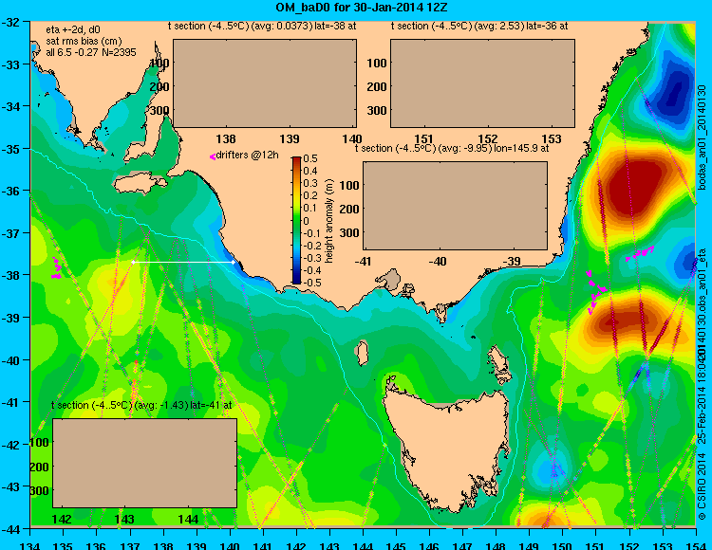Image resolution: width=712 pixels, height=550 pixels.
Task: Click the "138" tick under the lat=-38 inset
Action: point(226,138)
